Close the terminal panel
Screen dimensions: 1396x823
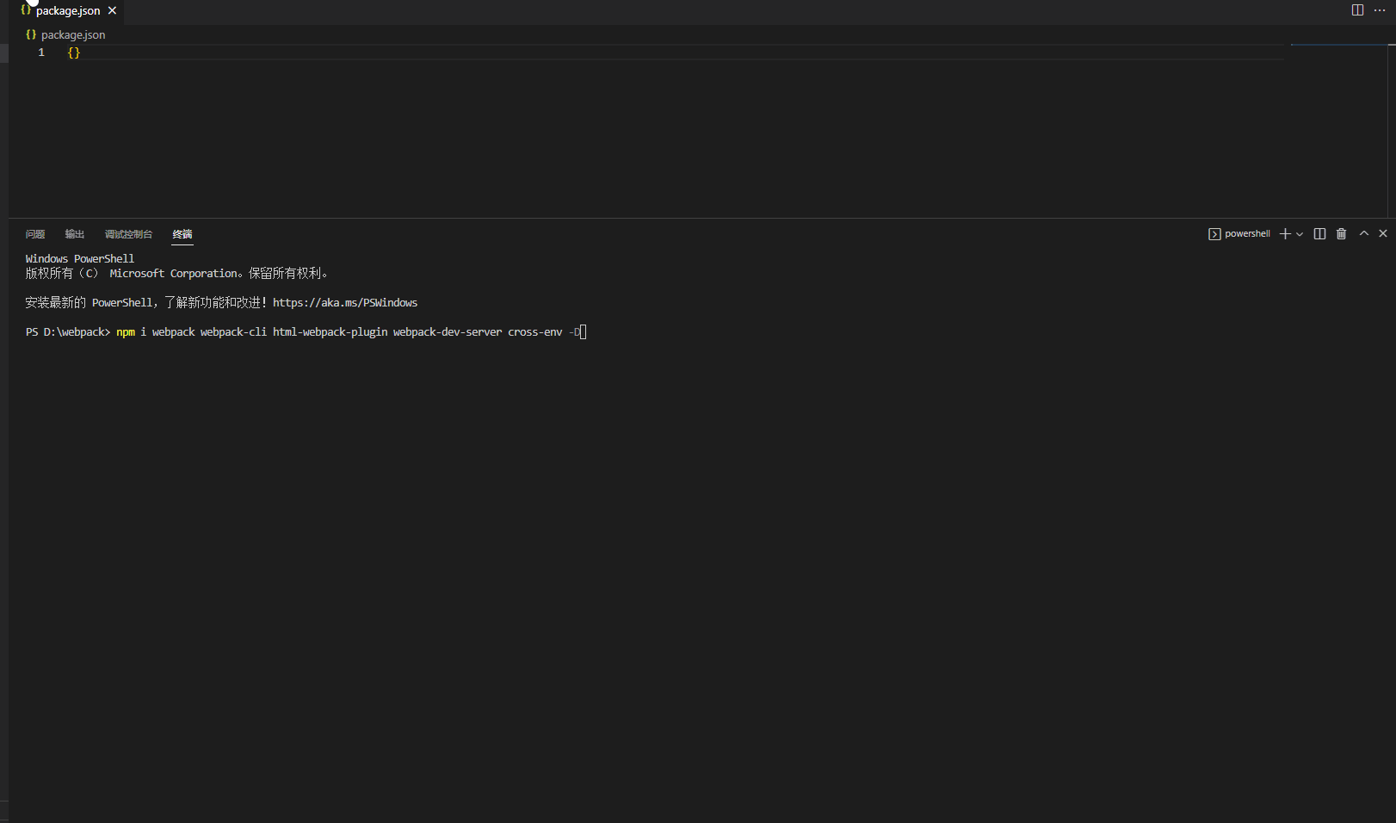[1383, 233]
